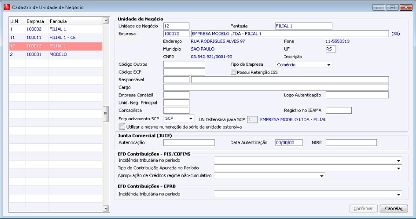Screen dimensions: 416x219
Task: Toggle Utilizar a mesma numeração da série checkbox
Action: [122, 127]
